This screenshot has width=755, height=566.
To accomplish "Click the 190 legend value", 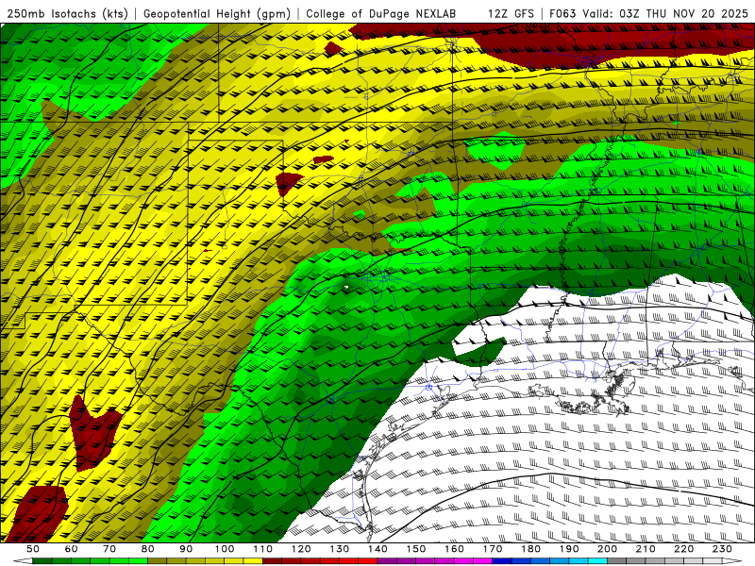I will pyautogui.click(x=569, y=549).
